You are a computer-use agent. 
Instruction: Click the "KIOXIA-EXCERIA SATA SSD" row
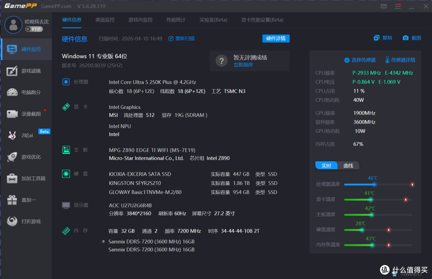(x=193, y=174)
